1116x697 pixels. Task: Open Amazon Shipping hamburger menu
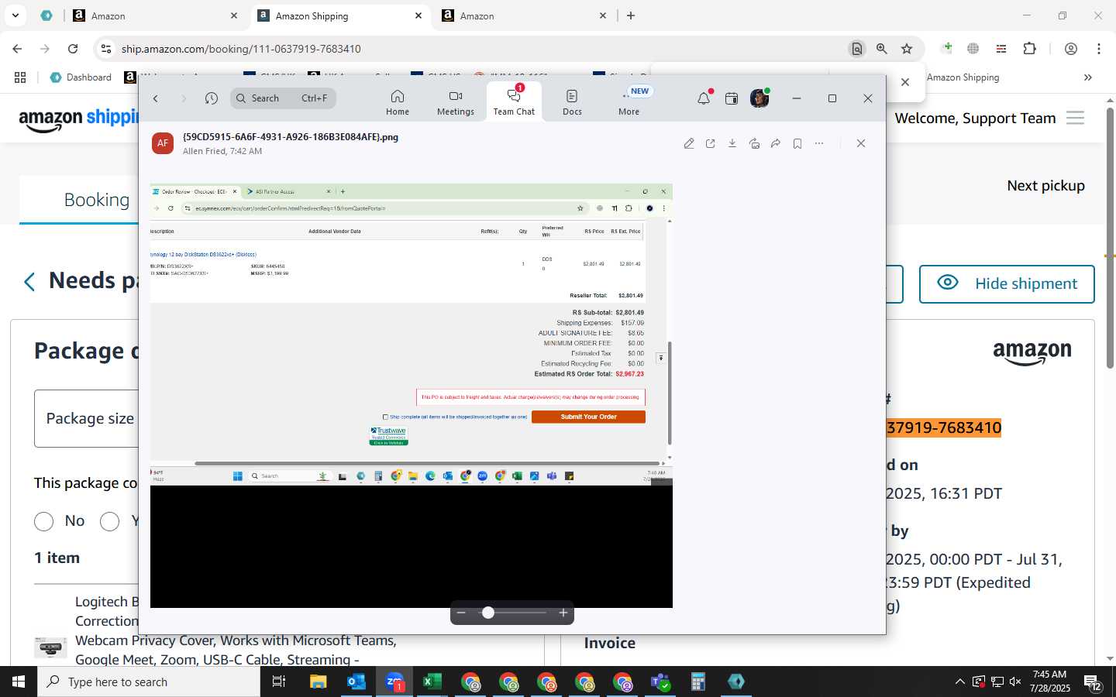tap(1075, 118)
